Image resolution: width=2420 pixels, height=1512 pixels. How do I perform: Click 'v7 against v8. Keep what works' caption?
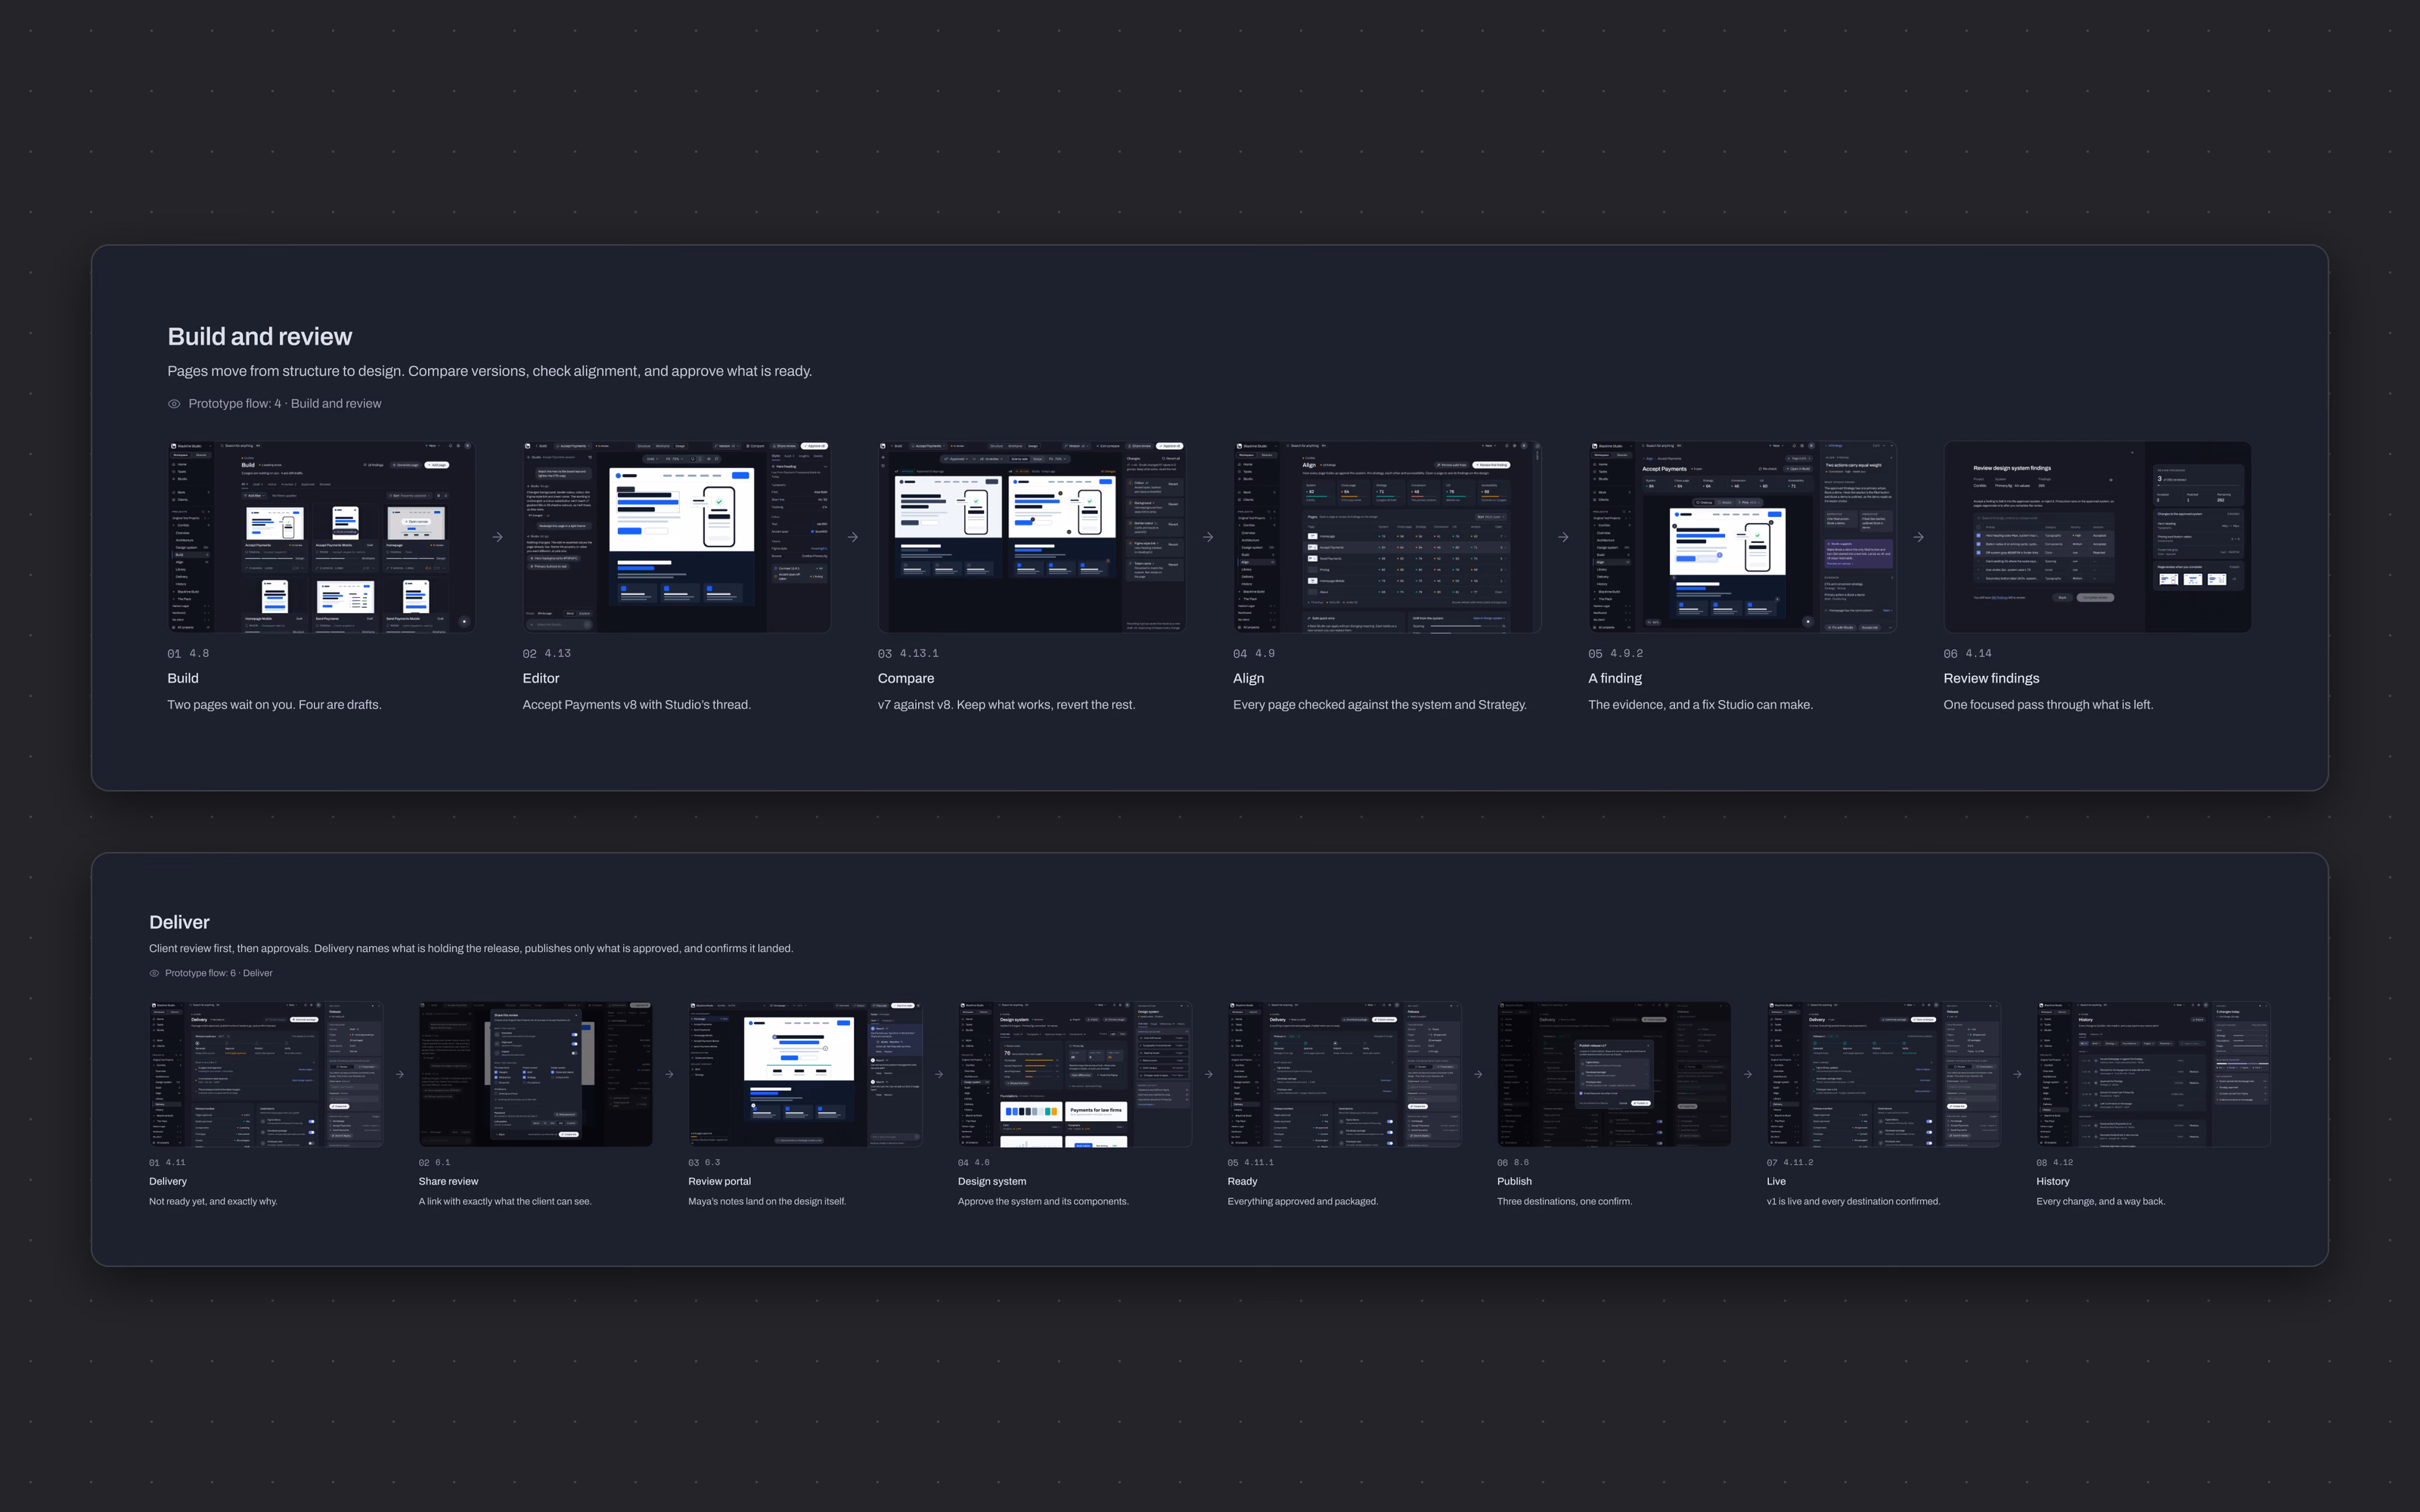(1006, 705)
